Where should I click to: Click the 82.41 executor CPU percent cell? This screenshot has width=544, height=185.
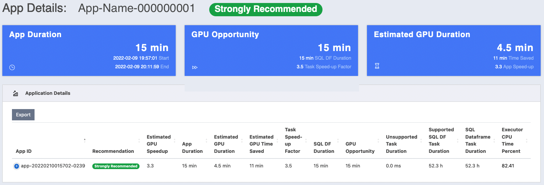pyautogui.click(x=508, y=166)
